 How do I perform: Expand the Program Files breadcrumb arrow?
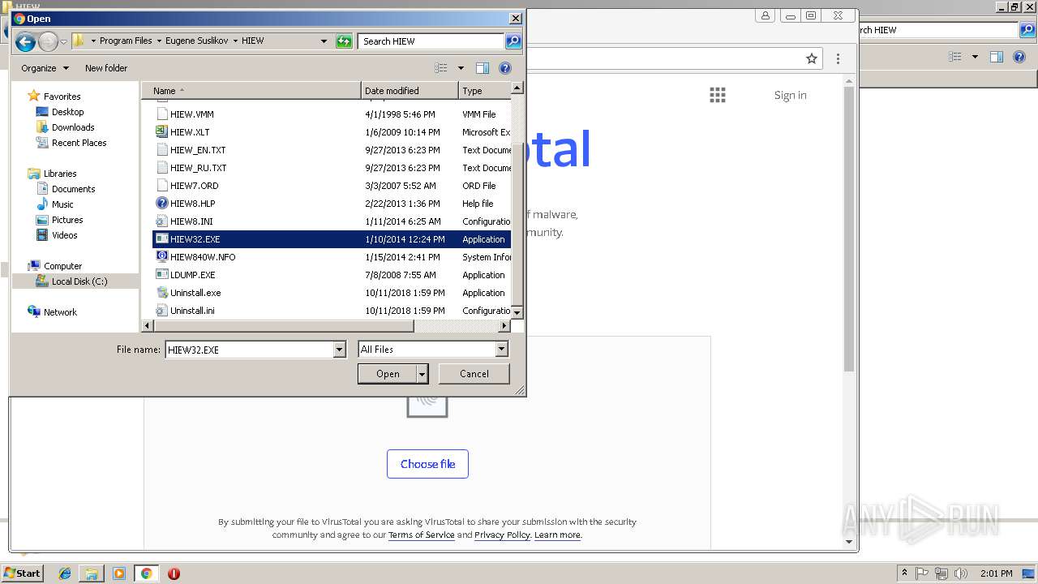click(x=159, y=41)
